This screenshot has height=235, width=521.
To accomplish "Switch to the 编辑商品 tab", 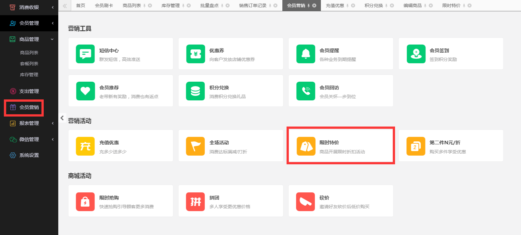I will tap(413, 5).
